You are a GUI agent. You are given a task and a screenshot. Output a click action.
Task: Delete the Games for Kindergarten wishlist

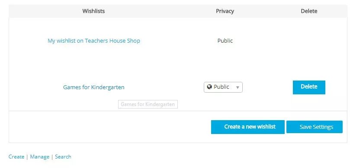pos(309,87)
